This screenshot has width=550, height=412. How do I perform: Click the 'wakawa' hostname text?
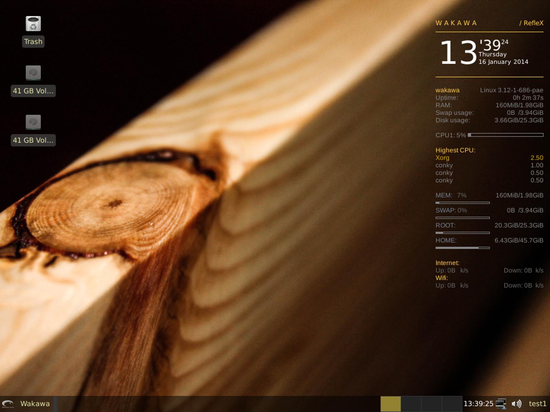point(447,90)
